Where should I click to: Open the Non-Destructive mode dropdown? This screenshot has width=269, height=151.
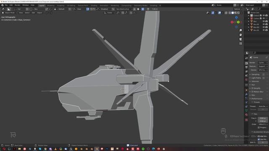pos(124,9)
